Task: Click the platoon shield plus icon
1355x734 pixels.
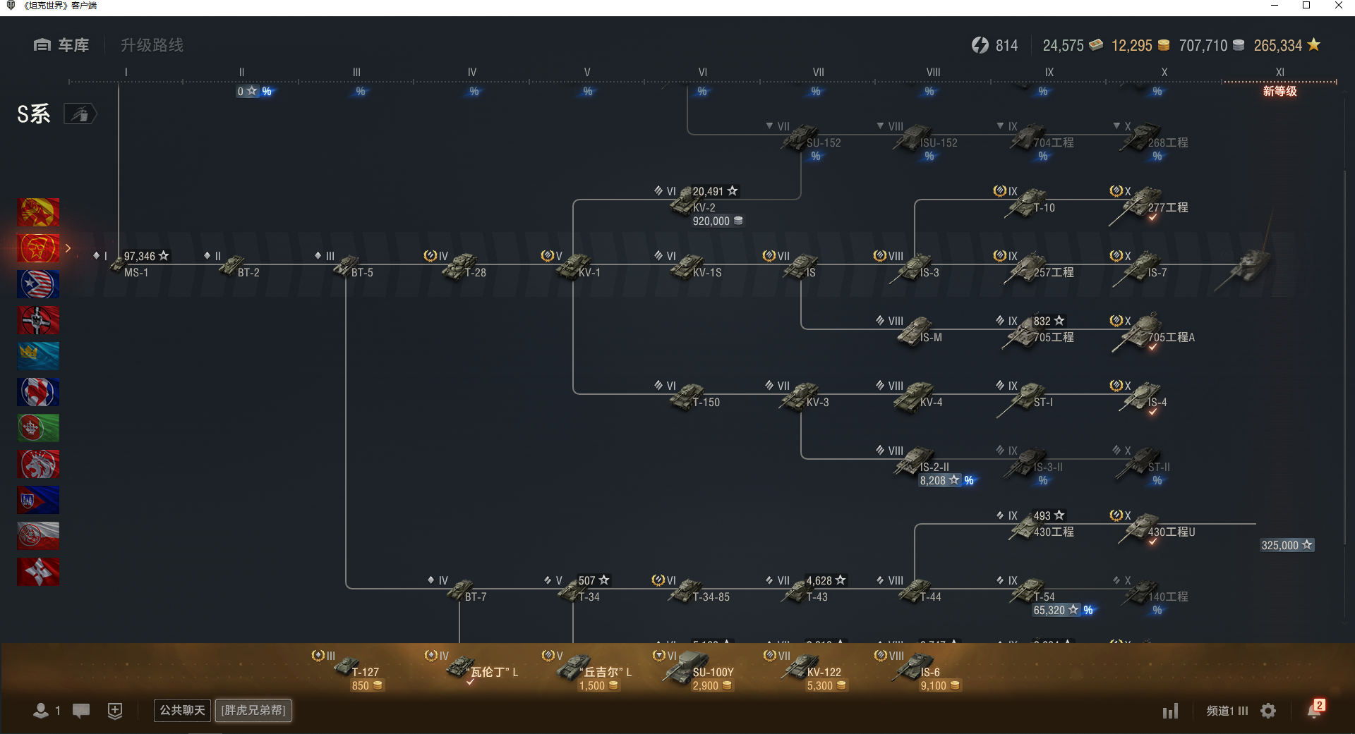Action: (115, 711)
